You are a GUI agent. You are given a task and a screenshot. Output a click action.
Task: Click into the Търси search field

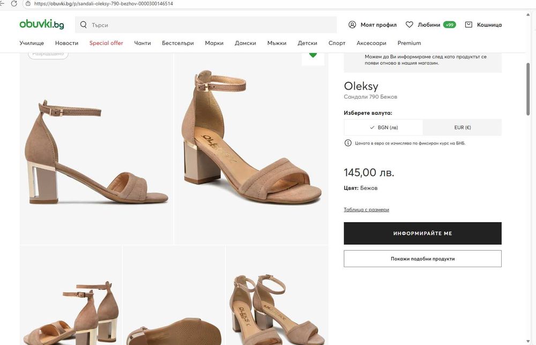click(209, 25)
